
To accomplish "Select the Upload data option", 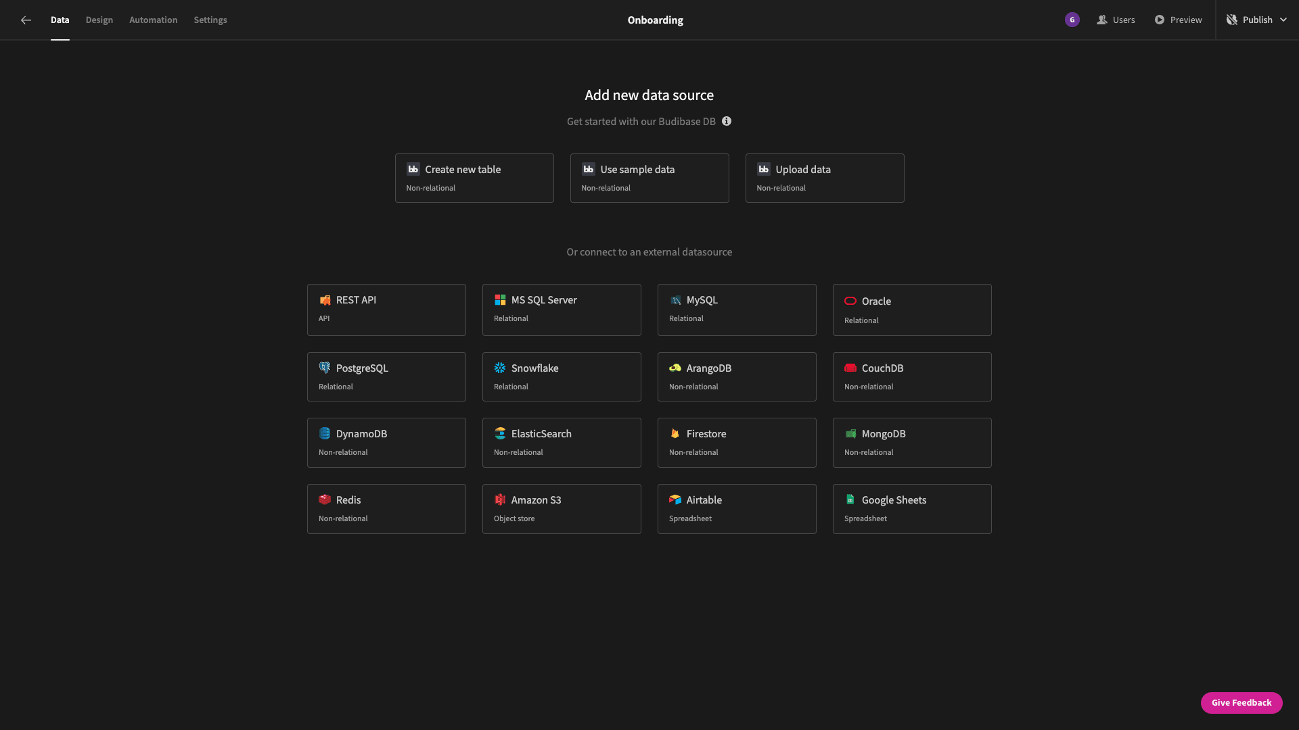I will 824,177.
